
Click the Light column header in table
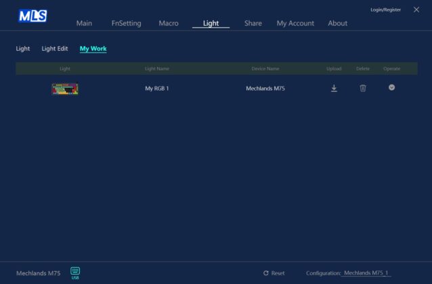click(65, 68)
